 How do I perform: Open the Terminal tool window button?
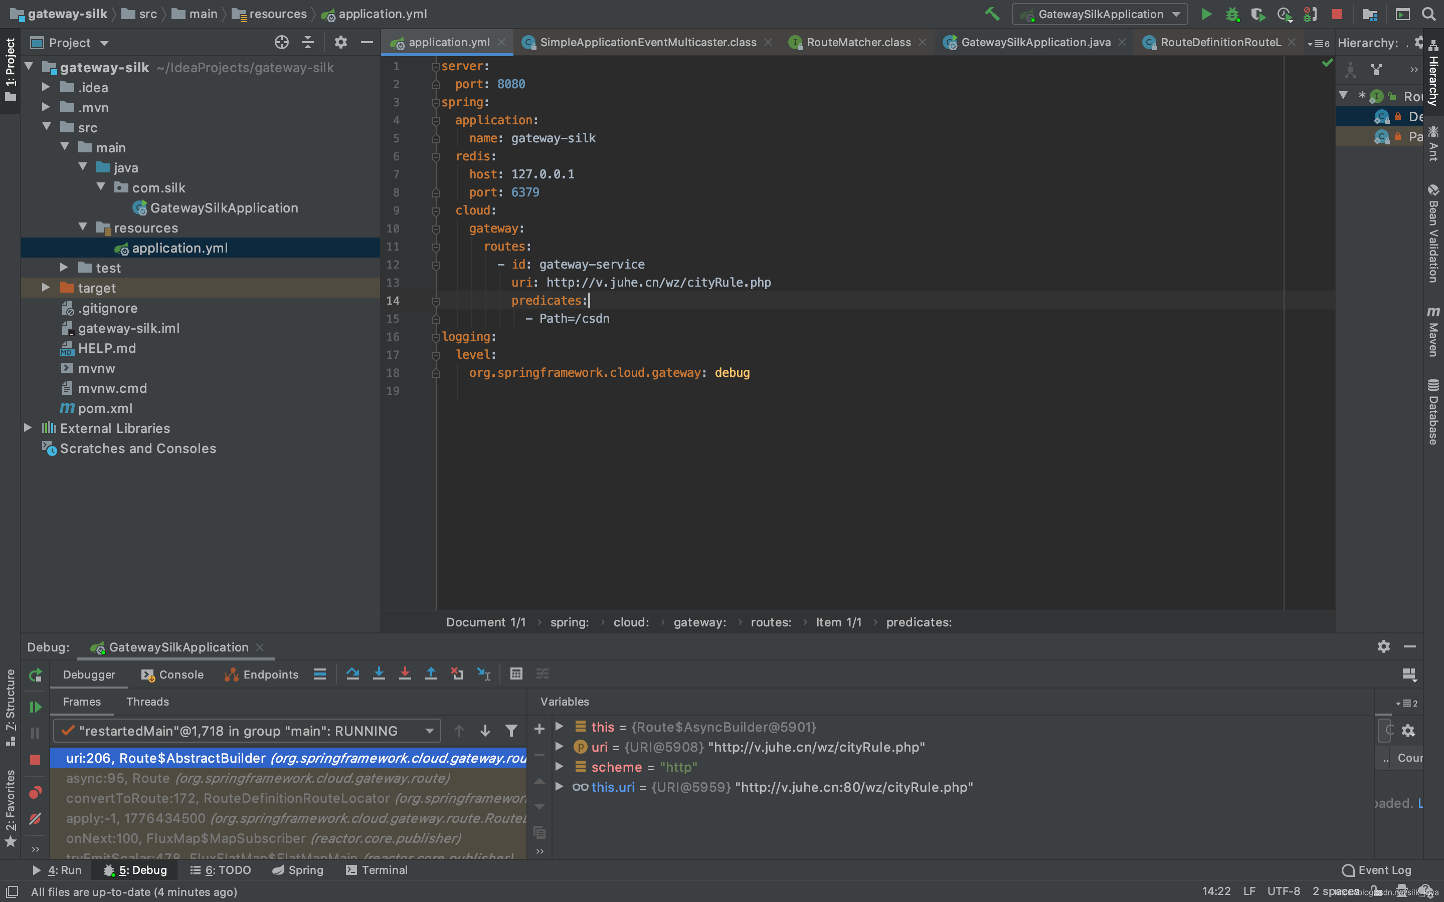coord(377,870)
